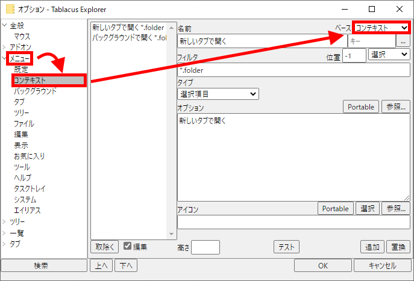The height and width of the screenshot is (281, 414).
Task: Click the ... button beside キー field
Action: point(403,41)
